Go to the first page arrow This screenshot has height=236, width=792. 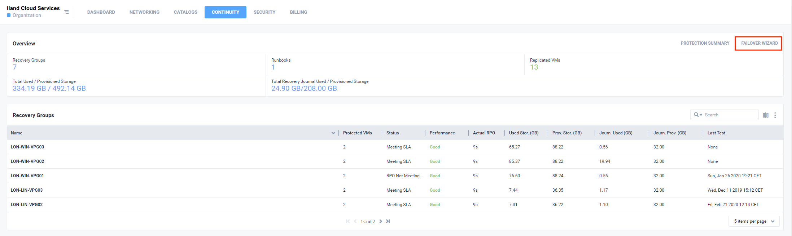click(x=347, y=221)
